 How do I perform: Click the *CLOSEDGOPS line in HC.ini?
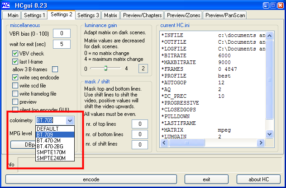[x=179, y=110]
